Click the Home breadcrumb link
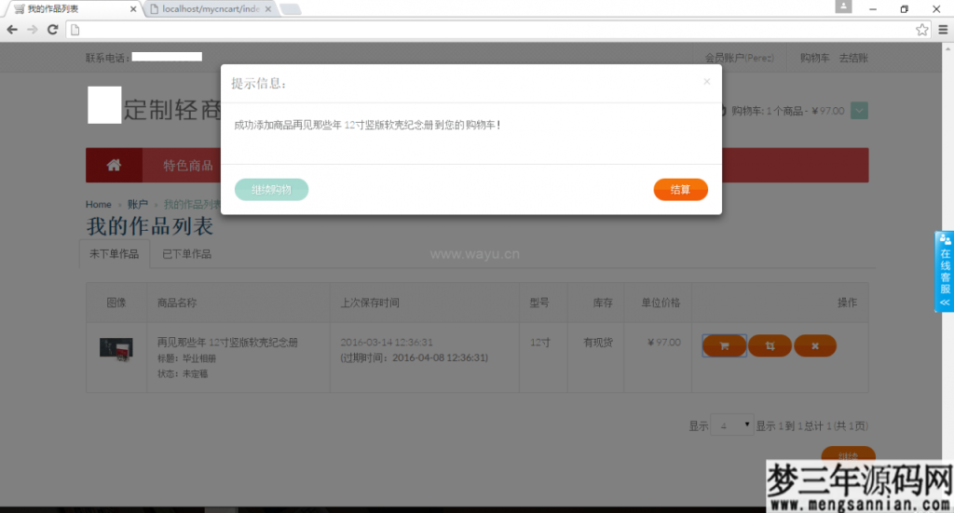This screenshot has width=954, height=513. tap(98, 204)
